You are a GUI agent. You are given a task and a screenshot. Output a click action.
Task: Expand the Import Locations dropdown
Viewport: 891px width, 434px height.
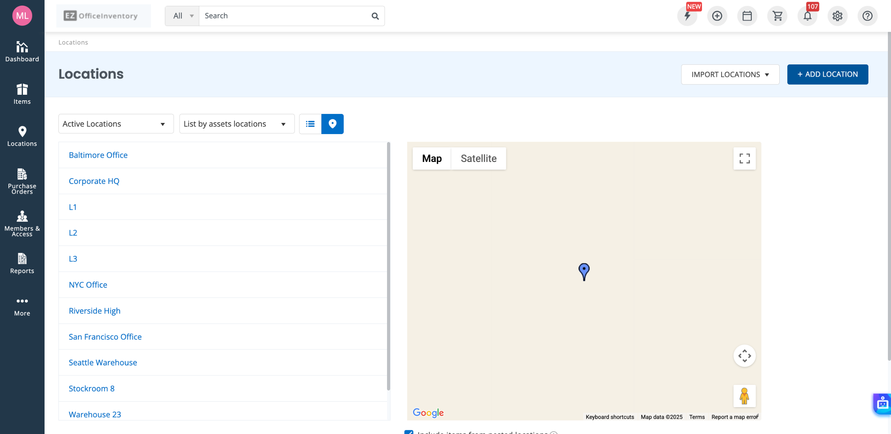click(730, 75)
